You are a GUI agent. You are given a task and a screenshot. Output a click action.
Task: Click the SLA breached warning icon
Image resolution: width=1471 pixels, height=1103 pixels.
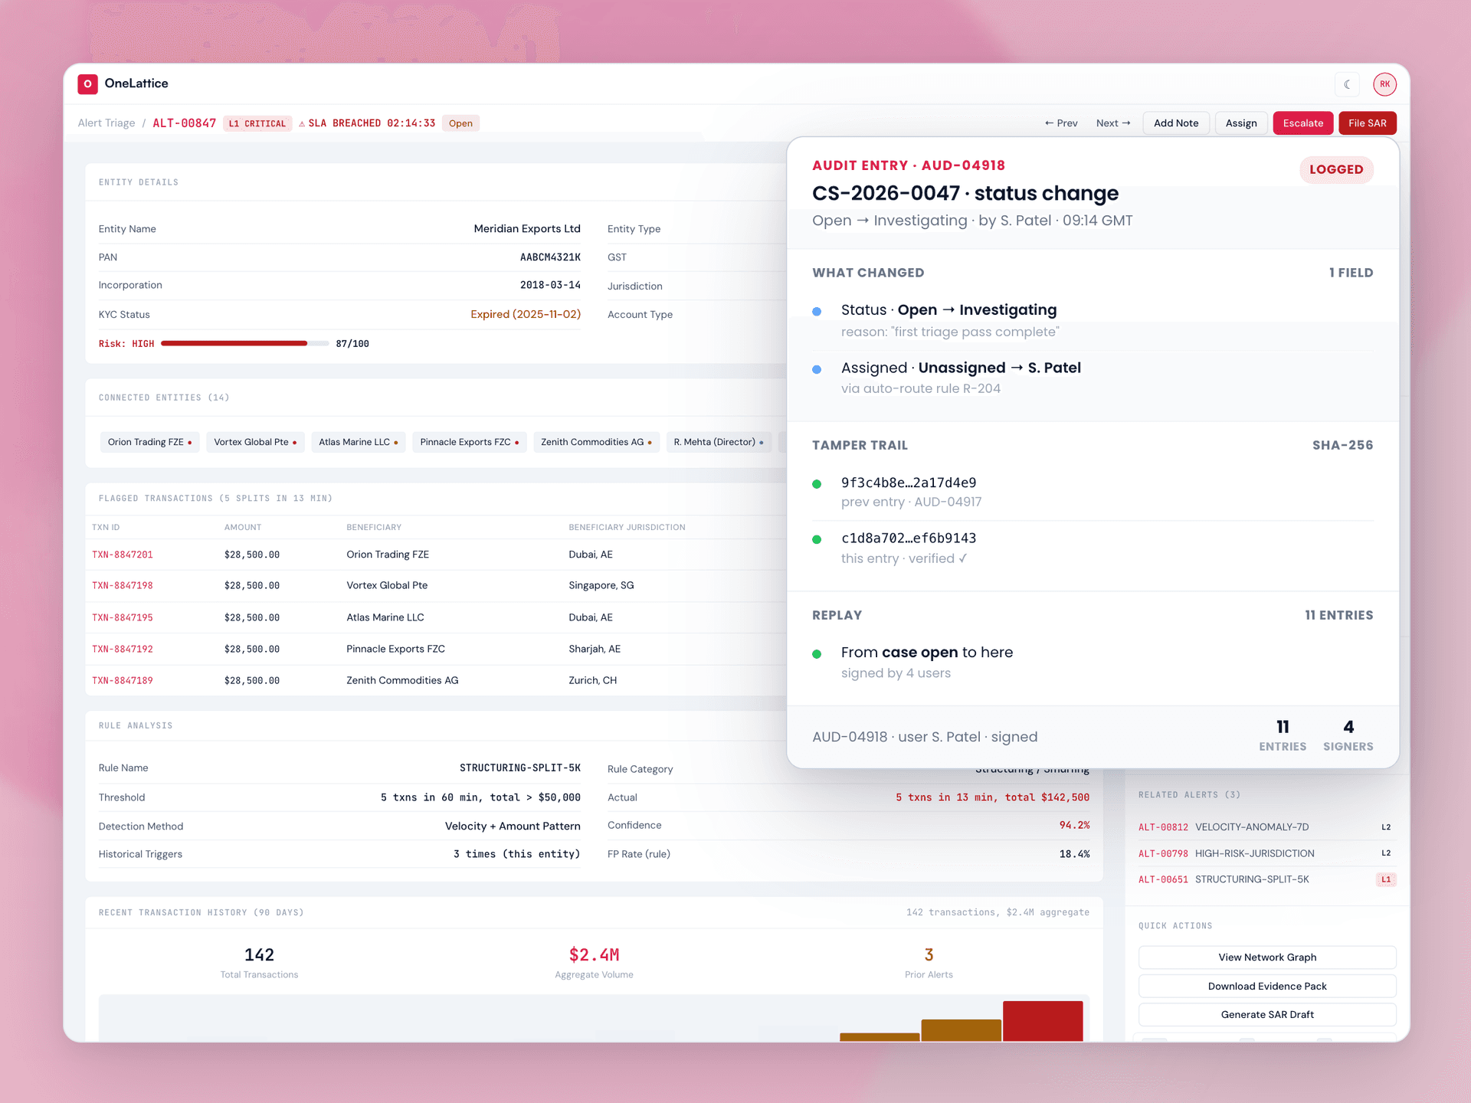point(302,123)
